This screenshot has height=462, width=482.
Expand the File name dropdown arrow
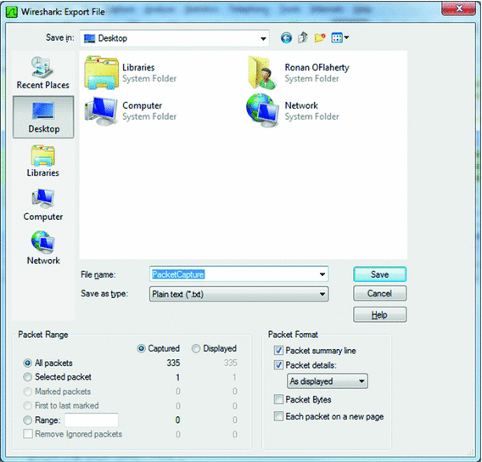point(322,274)
